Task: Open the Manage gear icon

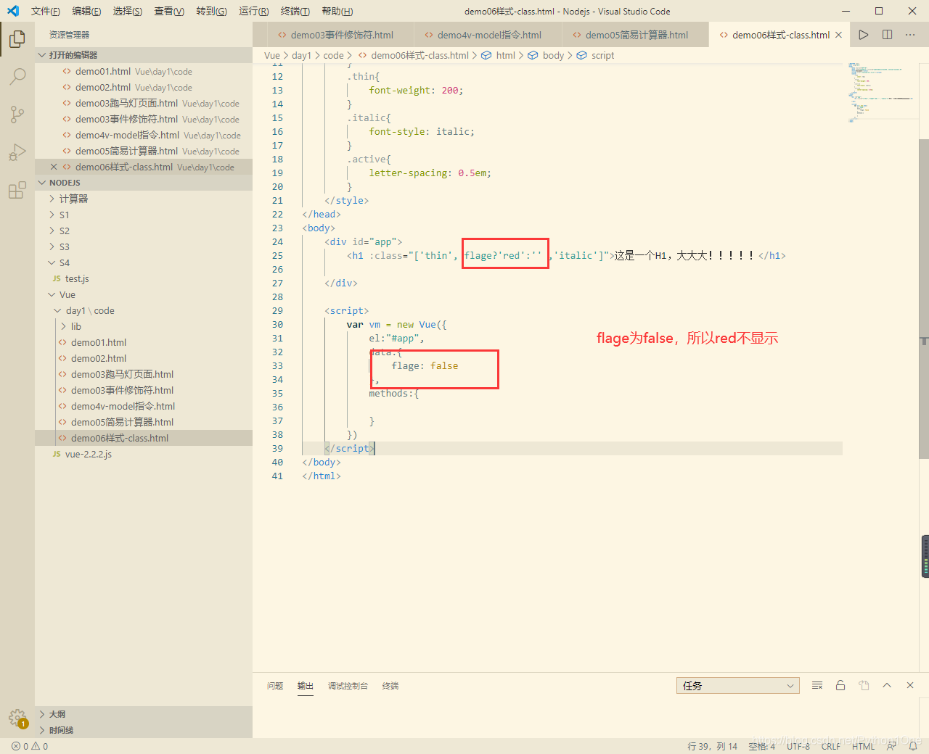Action: point(17,718)
